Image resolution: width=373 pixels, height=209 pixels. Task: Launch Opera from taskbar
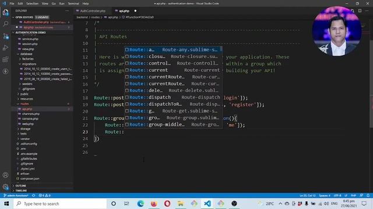[x=167, y=204]
